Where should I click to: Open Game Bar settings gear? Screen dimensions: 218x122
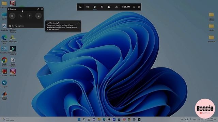pos(139,7)
